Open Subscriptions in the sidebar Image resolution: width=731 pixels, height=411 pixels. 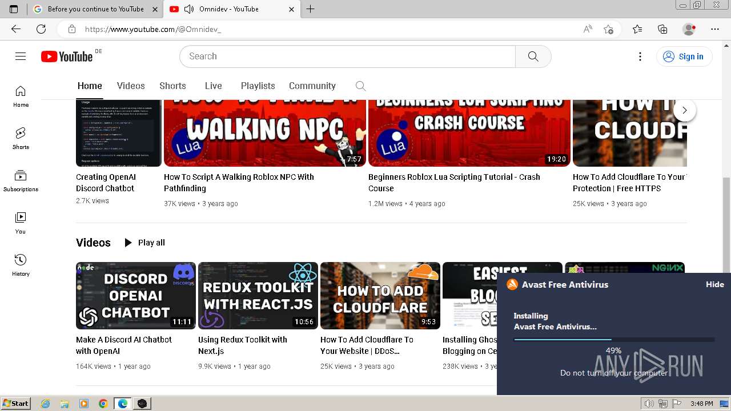pyautogui.click(x=21, y=181)
